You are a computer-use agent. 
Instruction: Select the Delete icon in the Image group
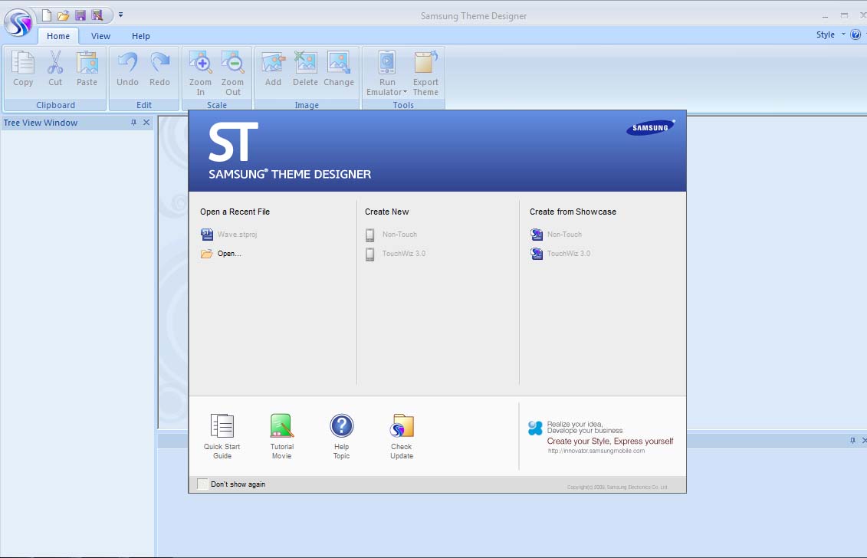tap(305, 69)
